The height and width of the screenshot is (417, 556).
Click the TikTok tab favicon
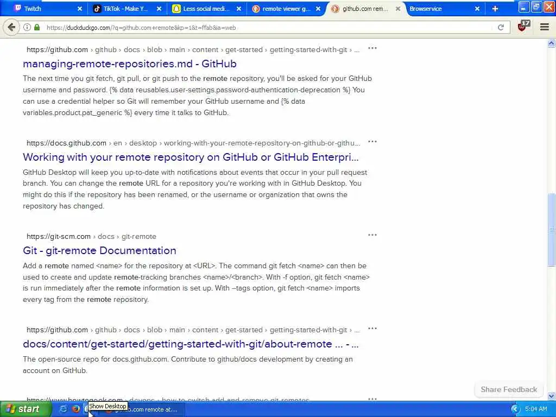97,9
